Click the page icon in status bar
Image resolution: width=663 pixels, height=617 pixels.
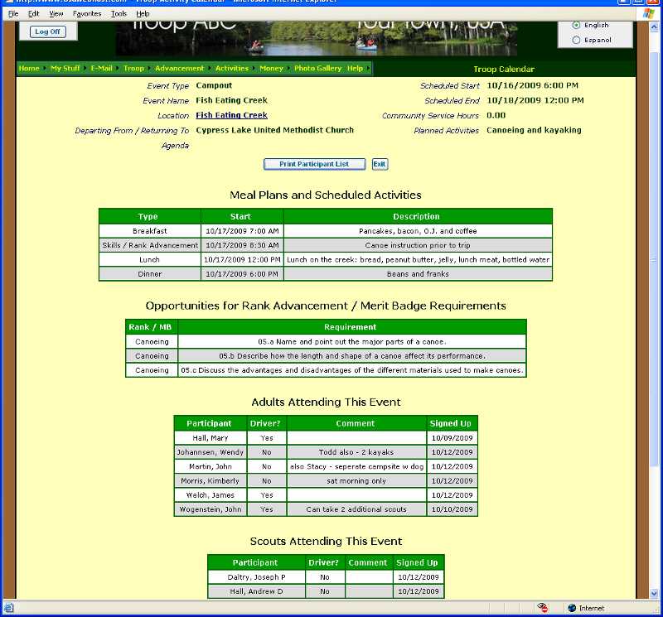[x=9, y=608]
